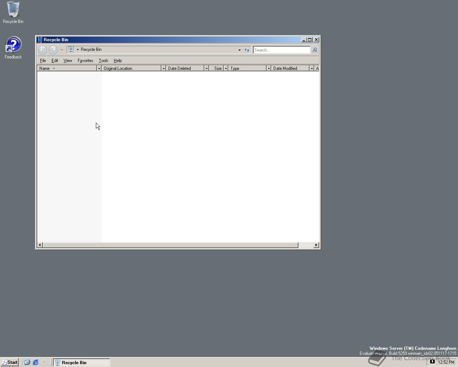Click the Recycle Bin icon in address bar
Screen dimensions: 458x367
click(x=71, y=49)
